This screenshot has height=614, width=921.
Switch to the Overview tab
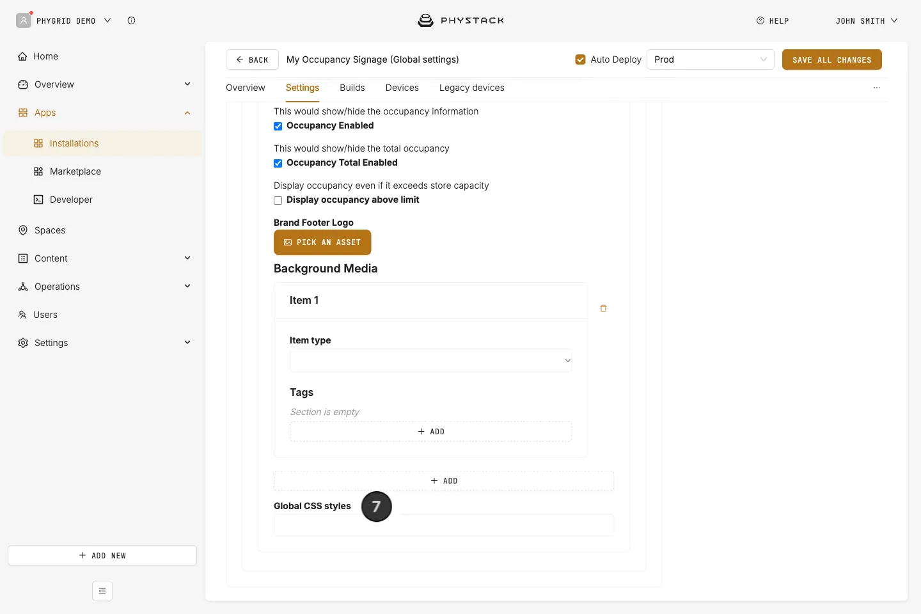click(x=246, y=88)
